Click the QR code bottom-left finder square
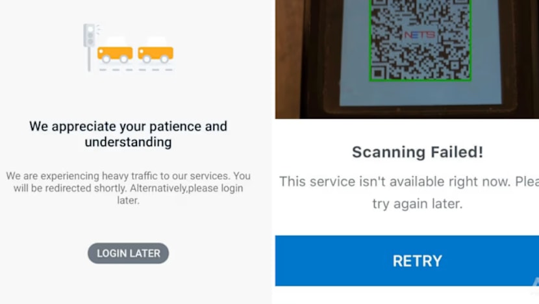The height and width of the screenshot is (304, 539). pyautogui.click(x=379, y=73)
